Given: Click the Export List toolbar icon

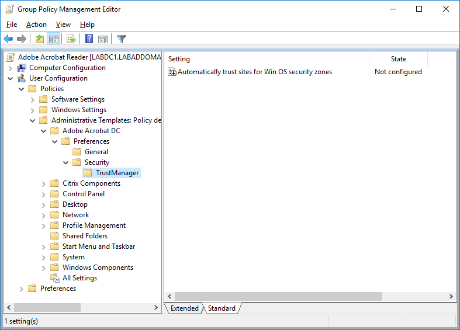Looking at the screenshot, I should click(71, 39).
